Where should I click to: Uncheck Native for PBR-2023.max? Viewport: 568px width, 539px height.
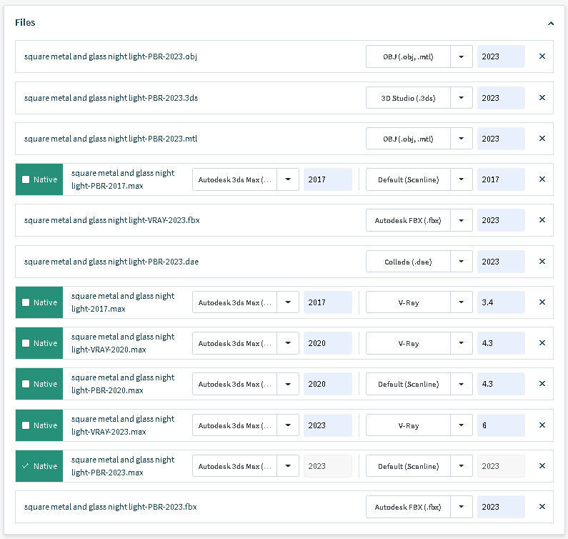(x=26, y=466)
